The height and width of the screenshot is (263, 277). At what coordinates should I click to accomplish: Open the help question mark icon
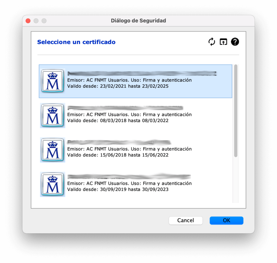pos(235,42)
